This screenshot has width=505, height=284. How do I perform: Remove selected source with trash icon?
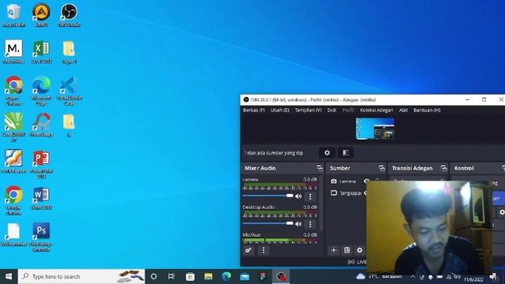coord(346,250)
